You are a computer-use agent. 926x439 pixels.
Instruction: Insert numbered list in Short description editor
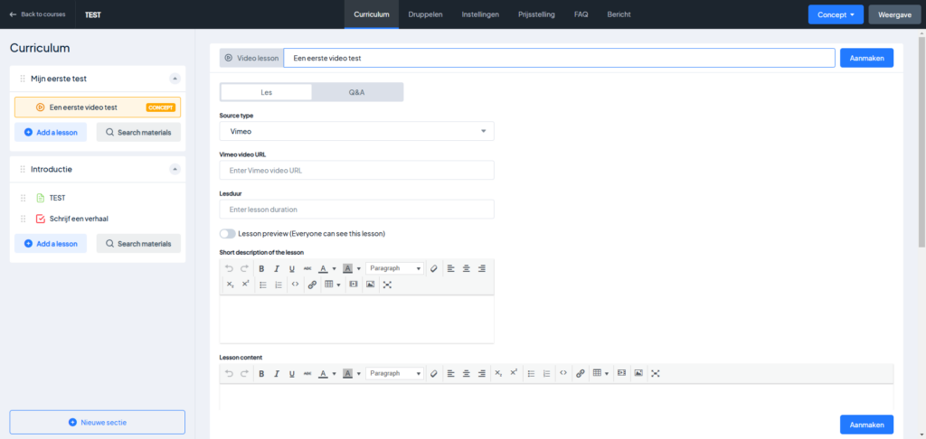point(279,285)
